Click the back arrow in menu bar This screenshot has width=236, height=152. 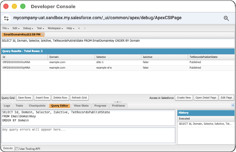click(x=79, y=28)
